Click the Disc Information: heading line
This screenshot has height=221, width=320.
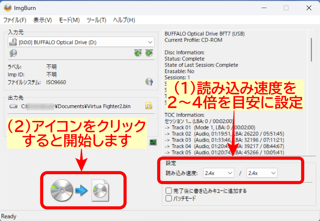184,53
